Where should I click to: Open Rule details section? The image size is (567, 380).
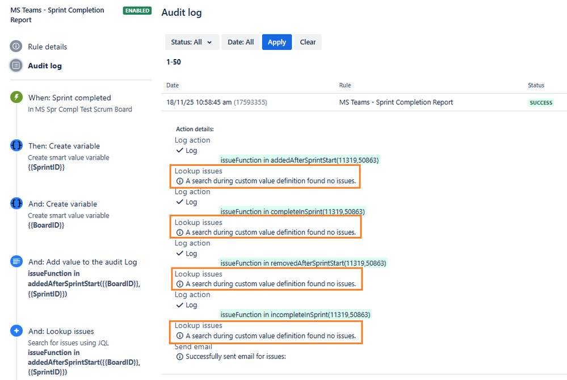coord(47,47)
